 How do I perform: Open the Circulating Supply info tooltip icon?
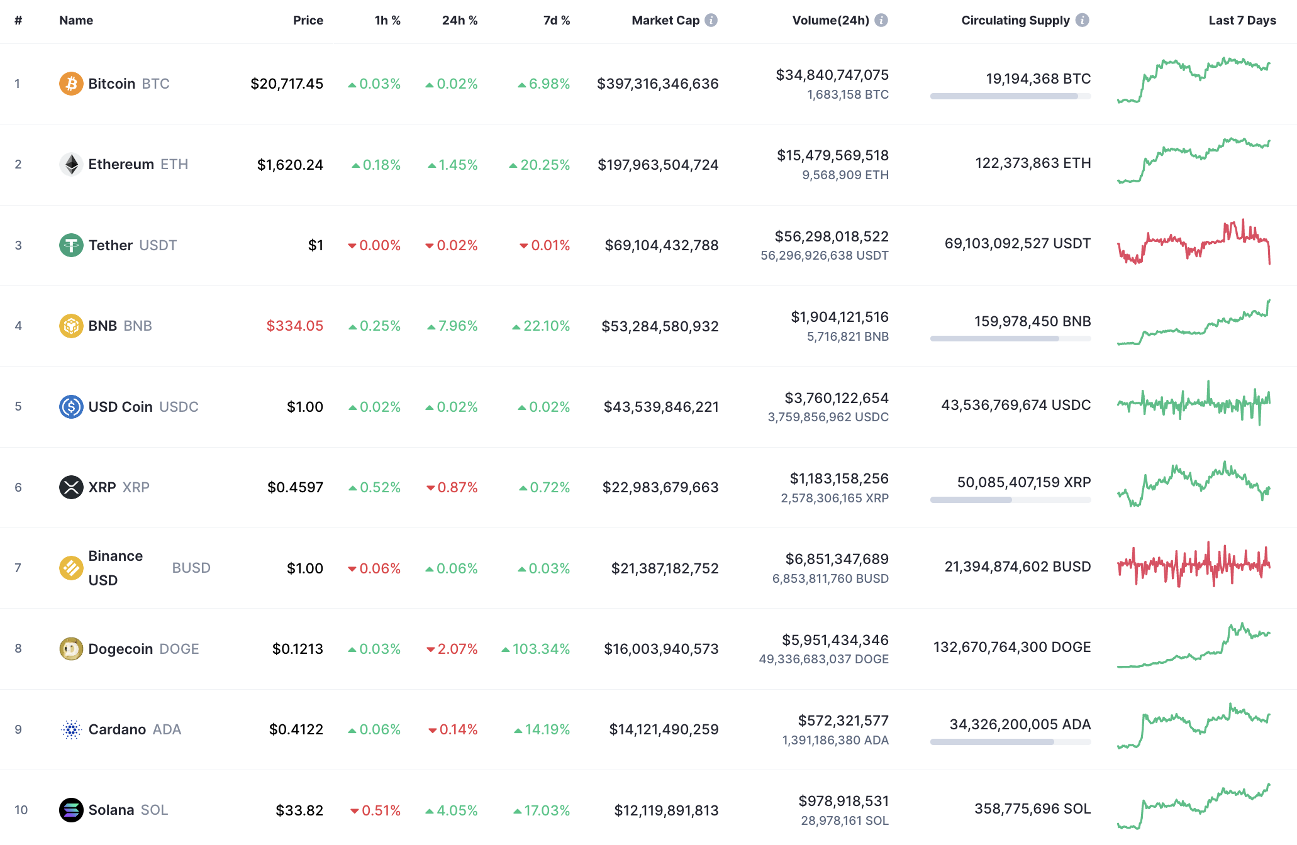click(x=1082, y=19)
